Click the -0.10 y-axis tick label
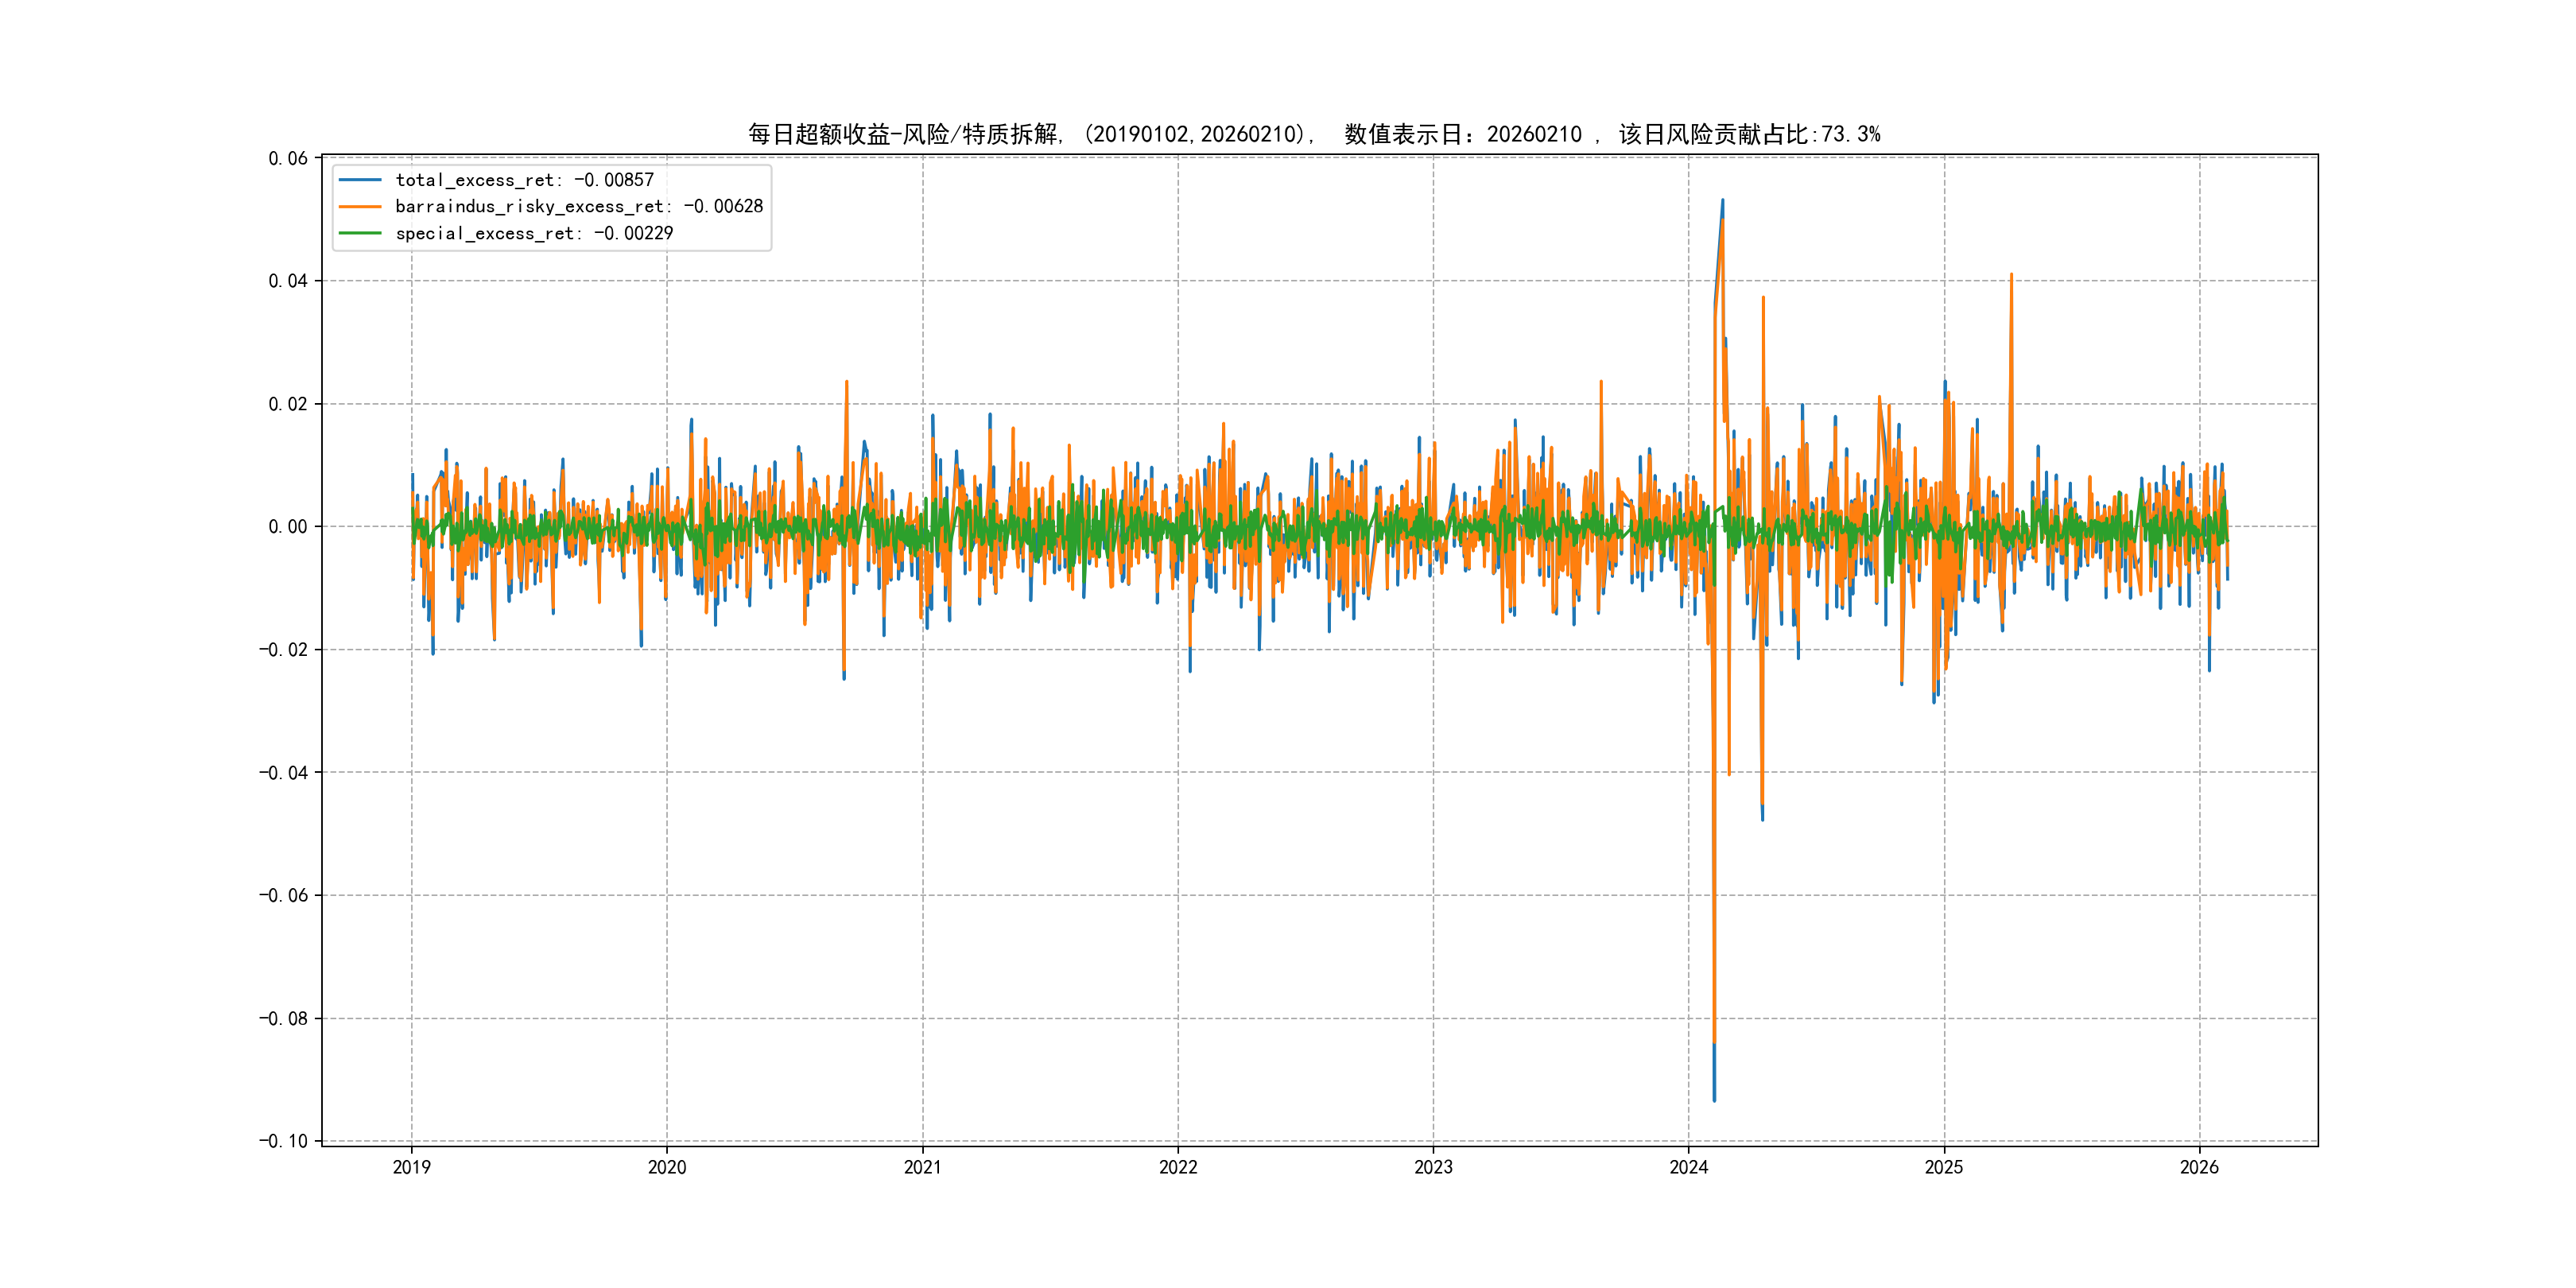The image size is (2576, 1288). 284,1141
